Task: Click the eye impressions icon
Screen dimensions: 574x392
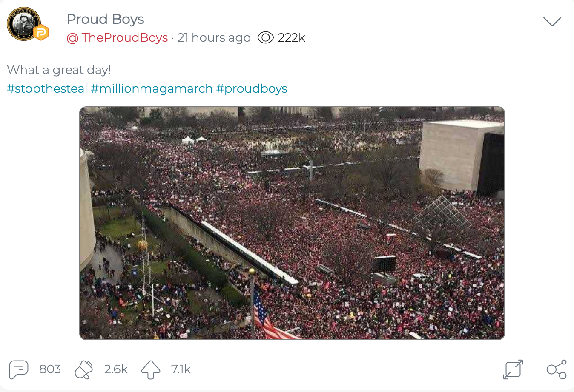Action: (266, 37)
